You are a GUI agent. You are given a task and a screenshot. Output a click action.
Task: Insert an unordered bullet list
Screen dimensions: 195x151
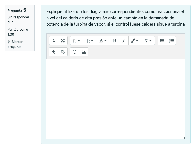coord(162,41)
